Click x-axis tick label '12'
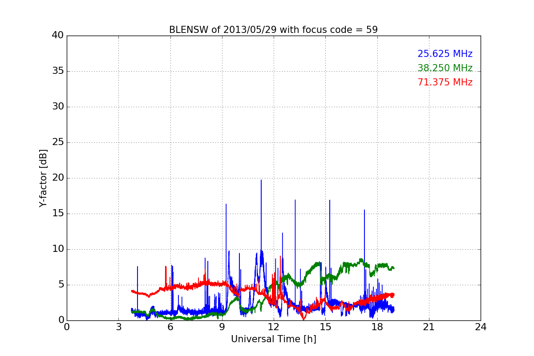The height and width of the screenshot is (356, 534). pos(274,327)
